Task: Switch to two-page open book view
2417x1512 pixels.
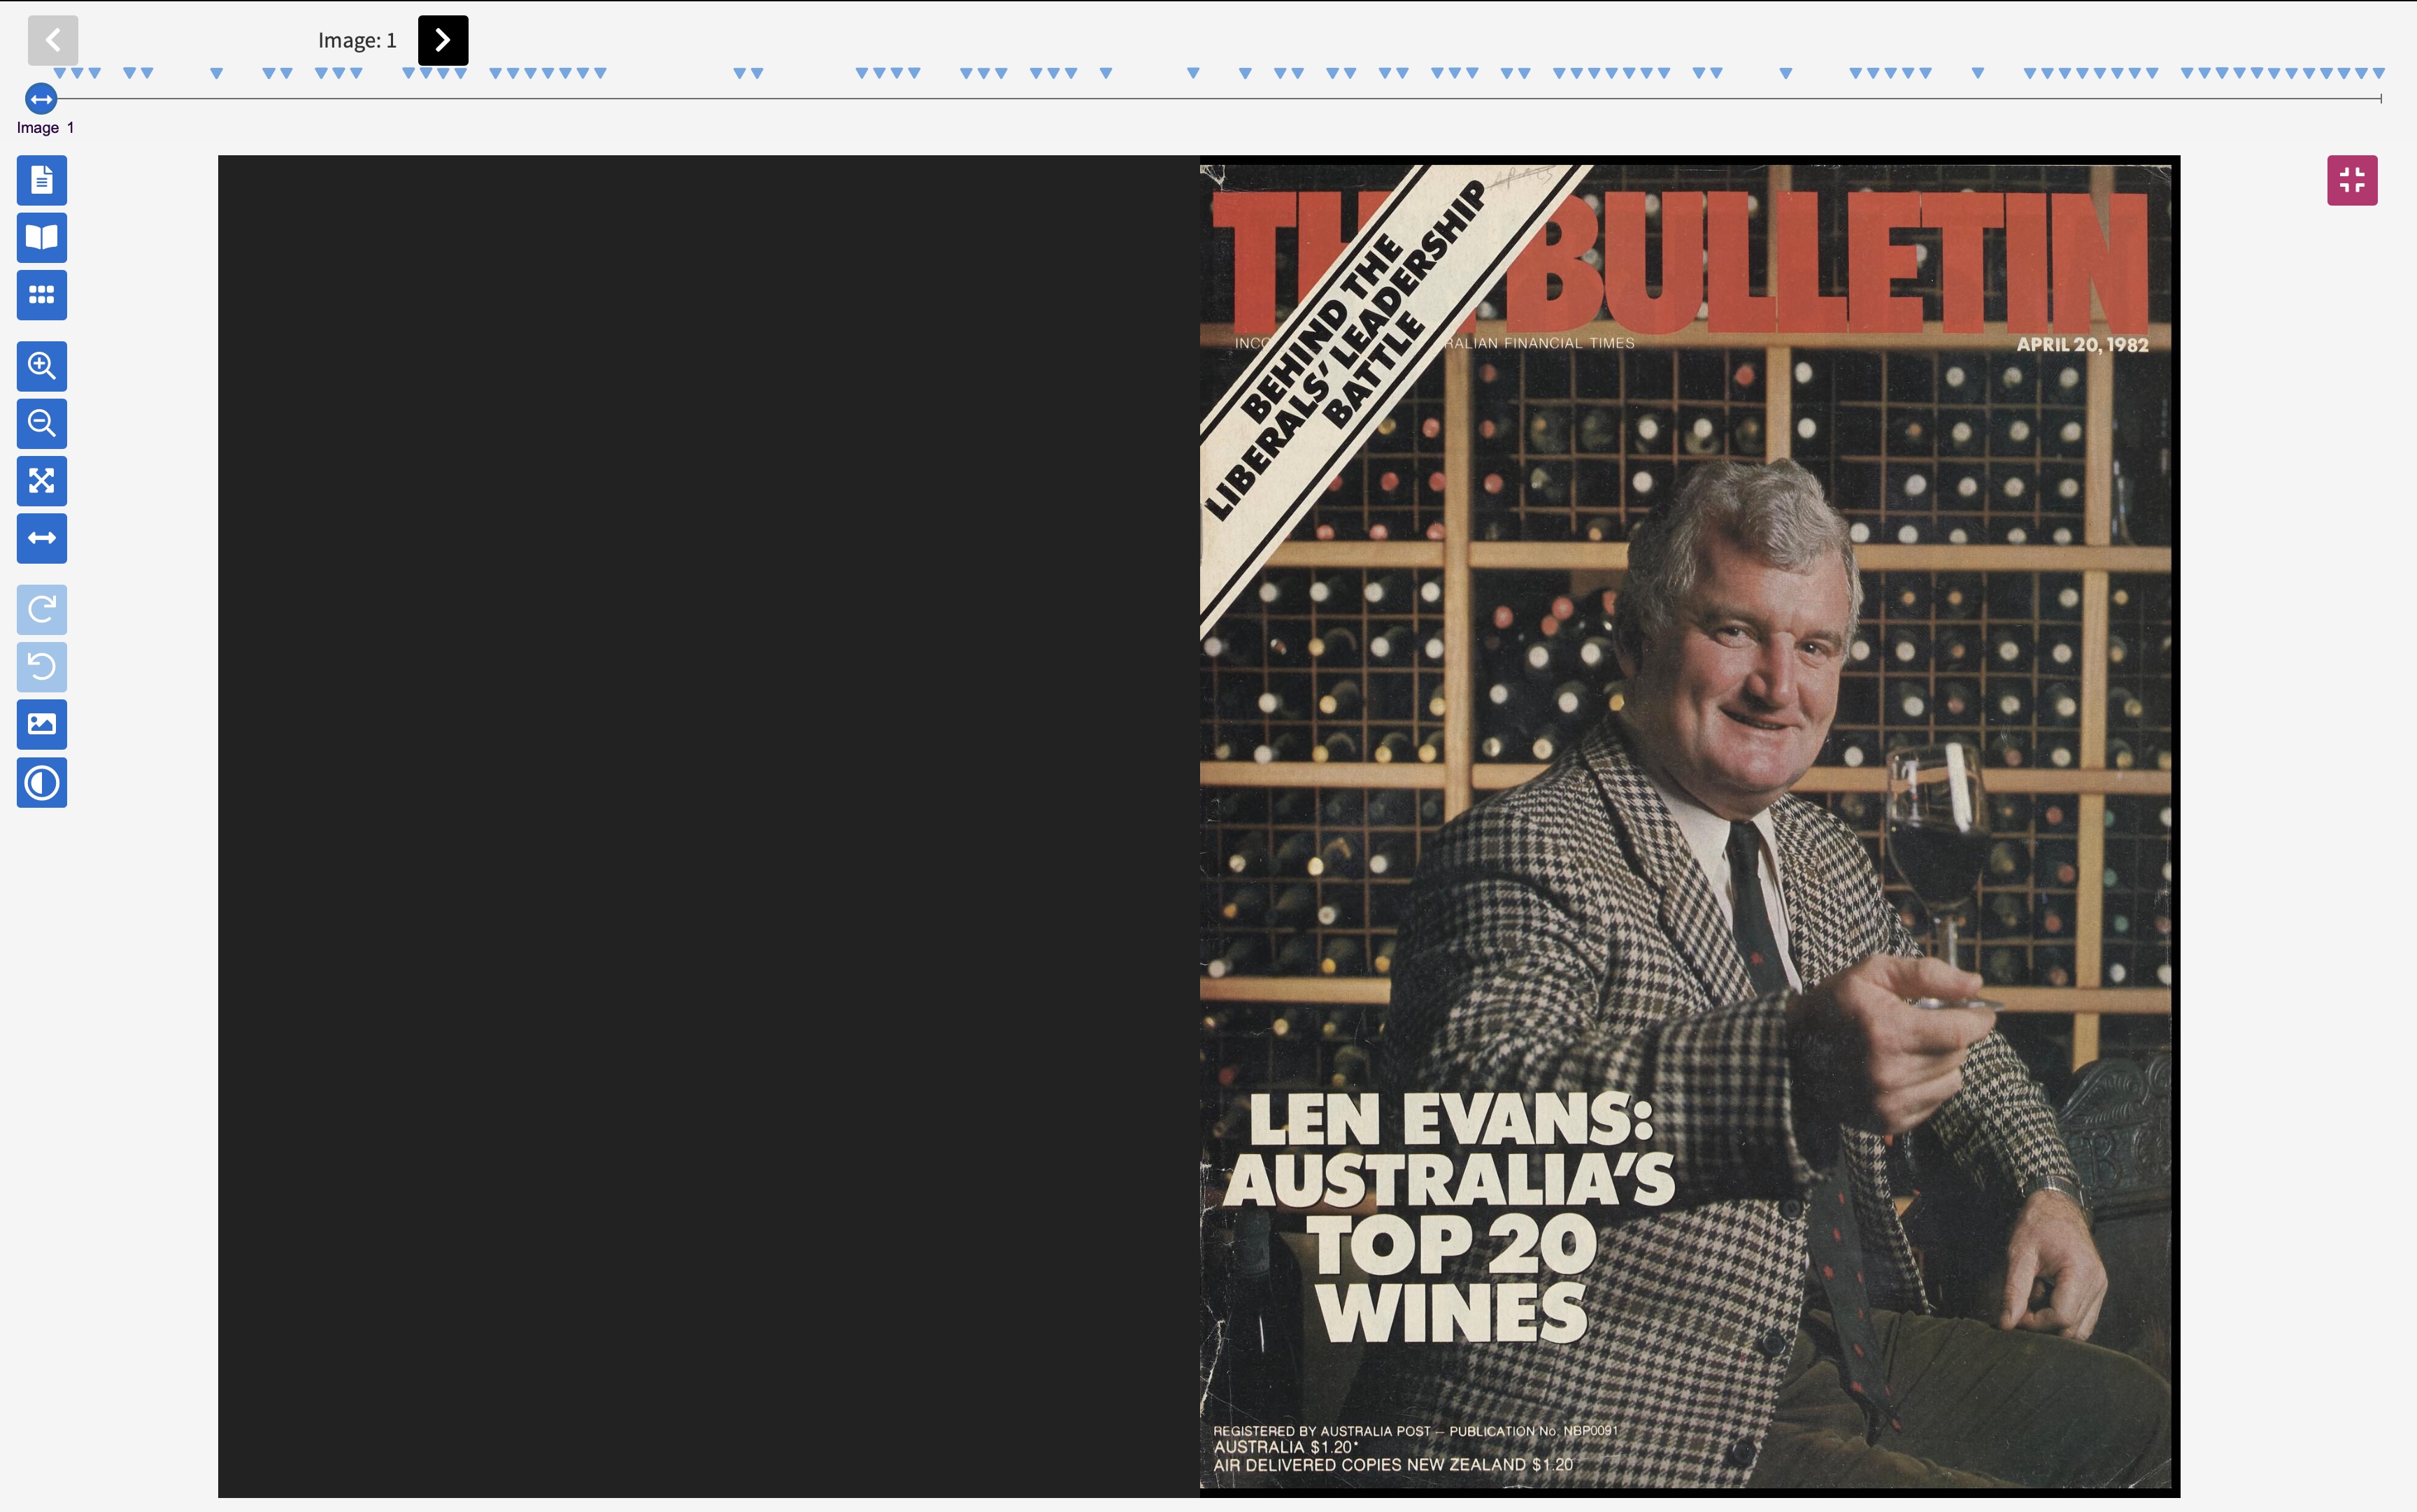Action: click(41, 237)
